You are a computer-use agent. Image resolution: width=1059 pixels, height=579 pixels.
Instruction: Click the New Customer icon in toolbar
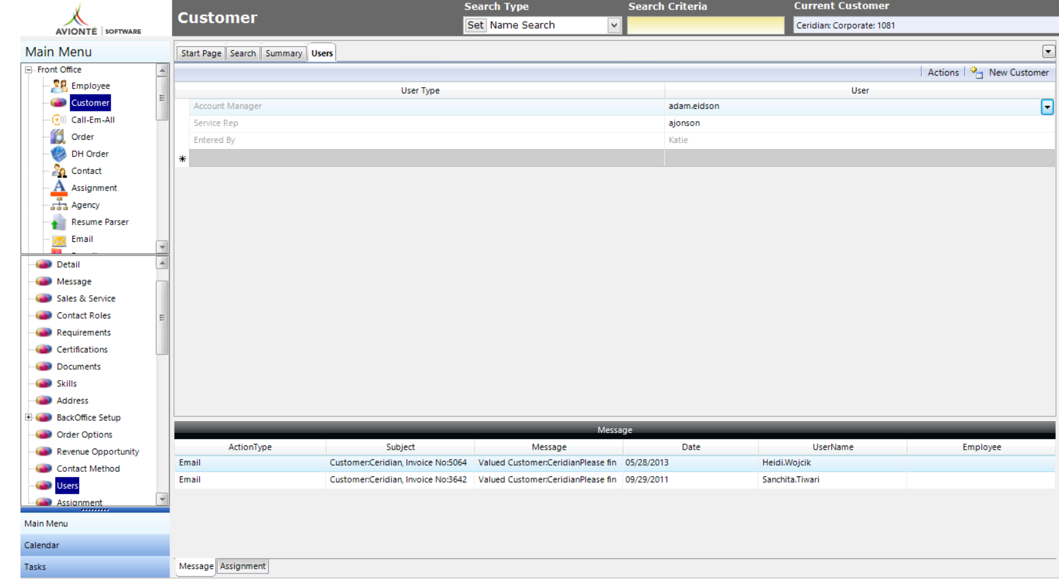(977, 72)
